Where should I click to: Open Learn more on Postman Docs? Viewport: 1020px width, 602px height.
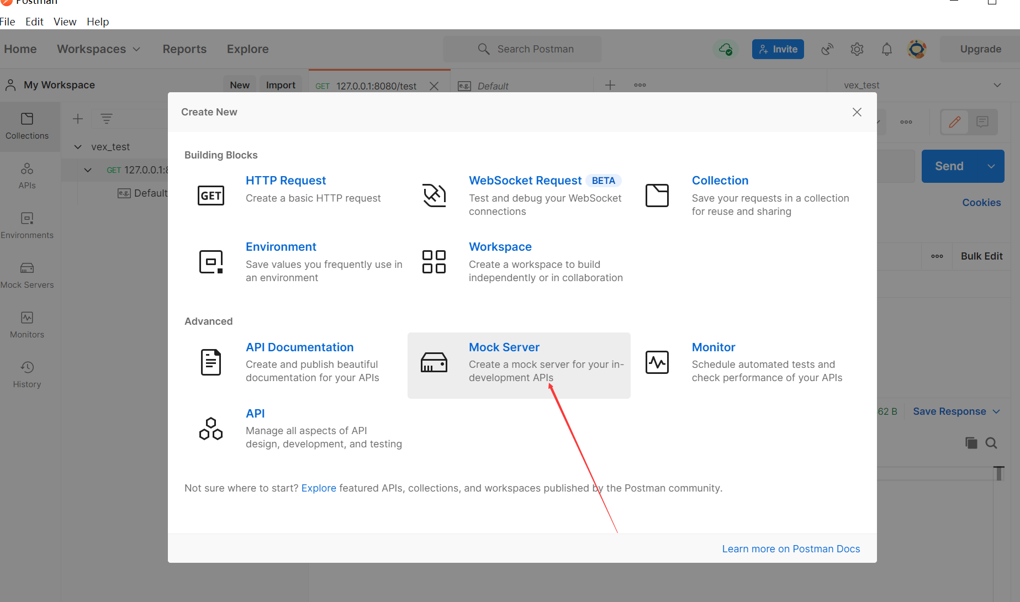point(791,549)
